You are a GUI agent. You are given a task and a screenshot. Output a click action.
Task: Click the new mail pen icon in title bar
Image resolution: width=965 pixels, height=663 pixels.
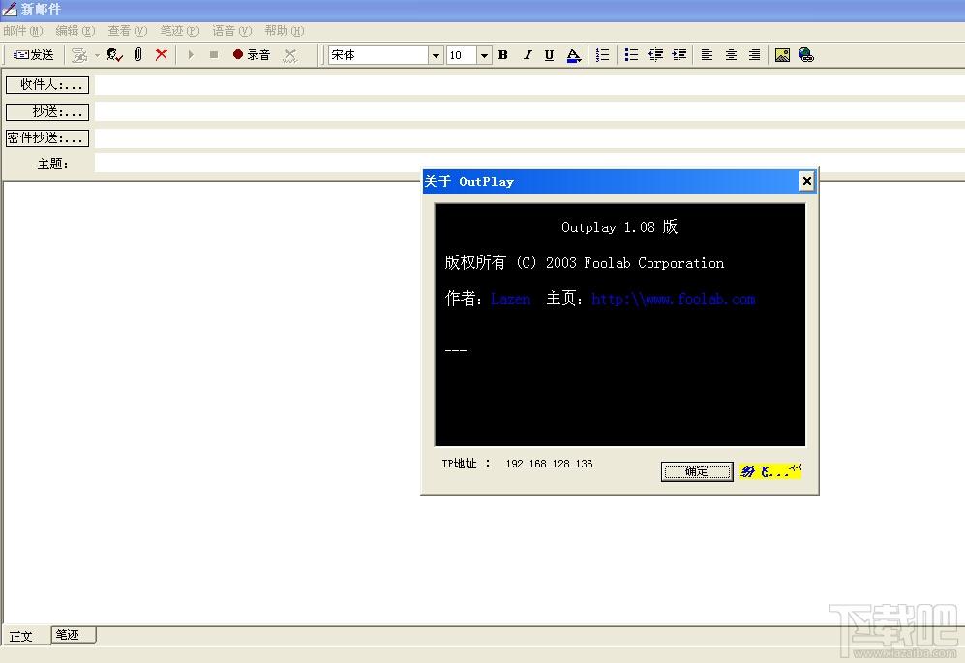point(10,10)
